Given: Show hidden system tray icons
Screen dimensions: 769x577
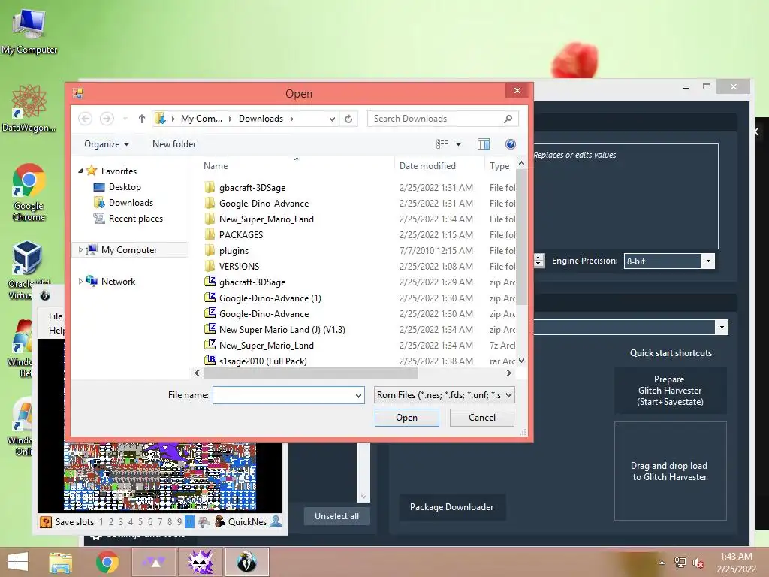Looking at the screenshot, I should click(662, 563).
